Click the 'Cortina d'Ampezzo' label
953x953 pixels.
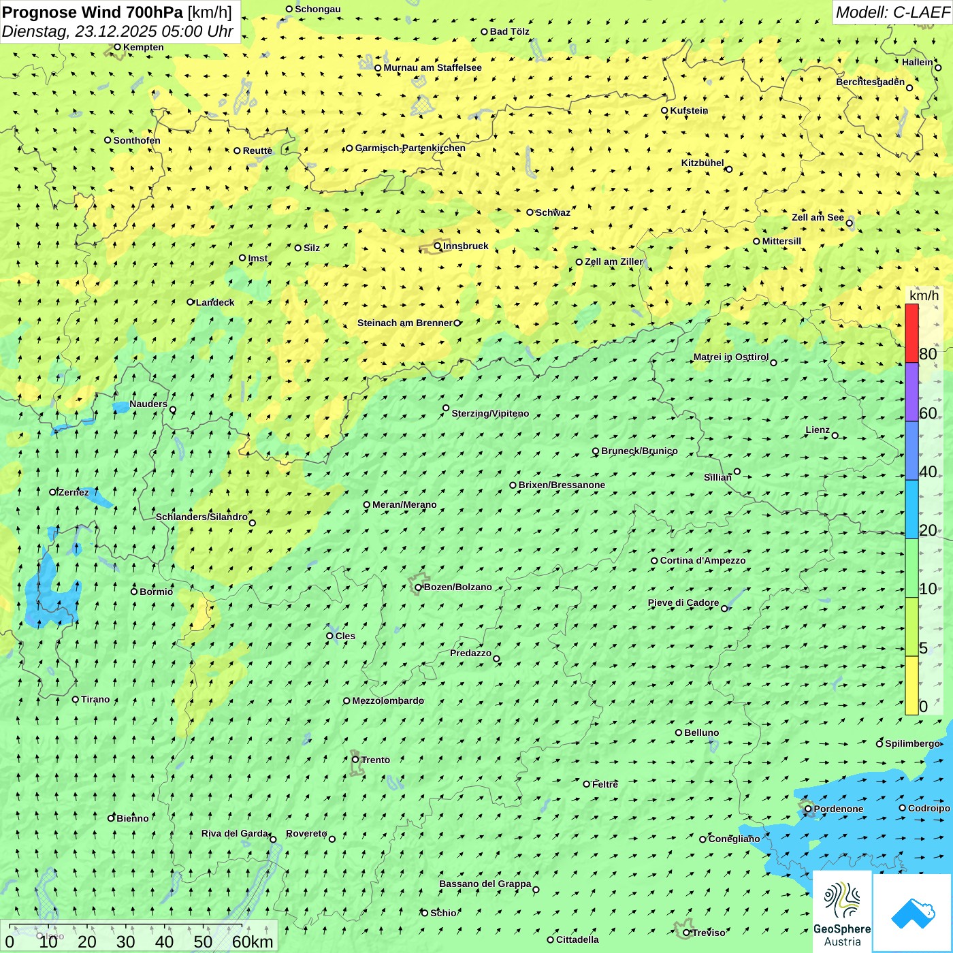(x=702, y=560)
